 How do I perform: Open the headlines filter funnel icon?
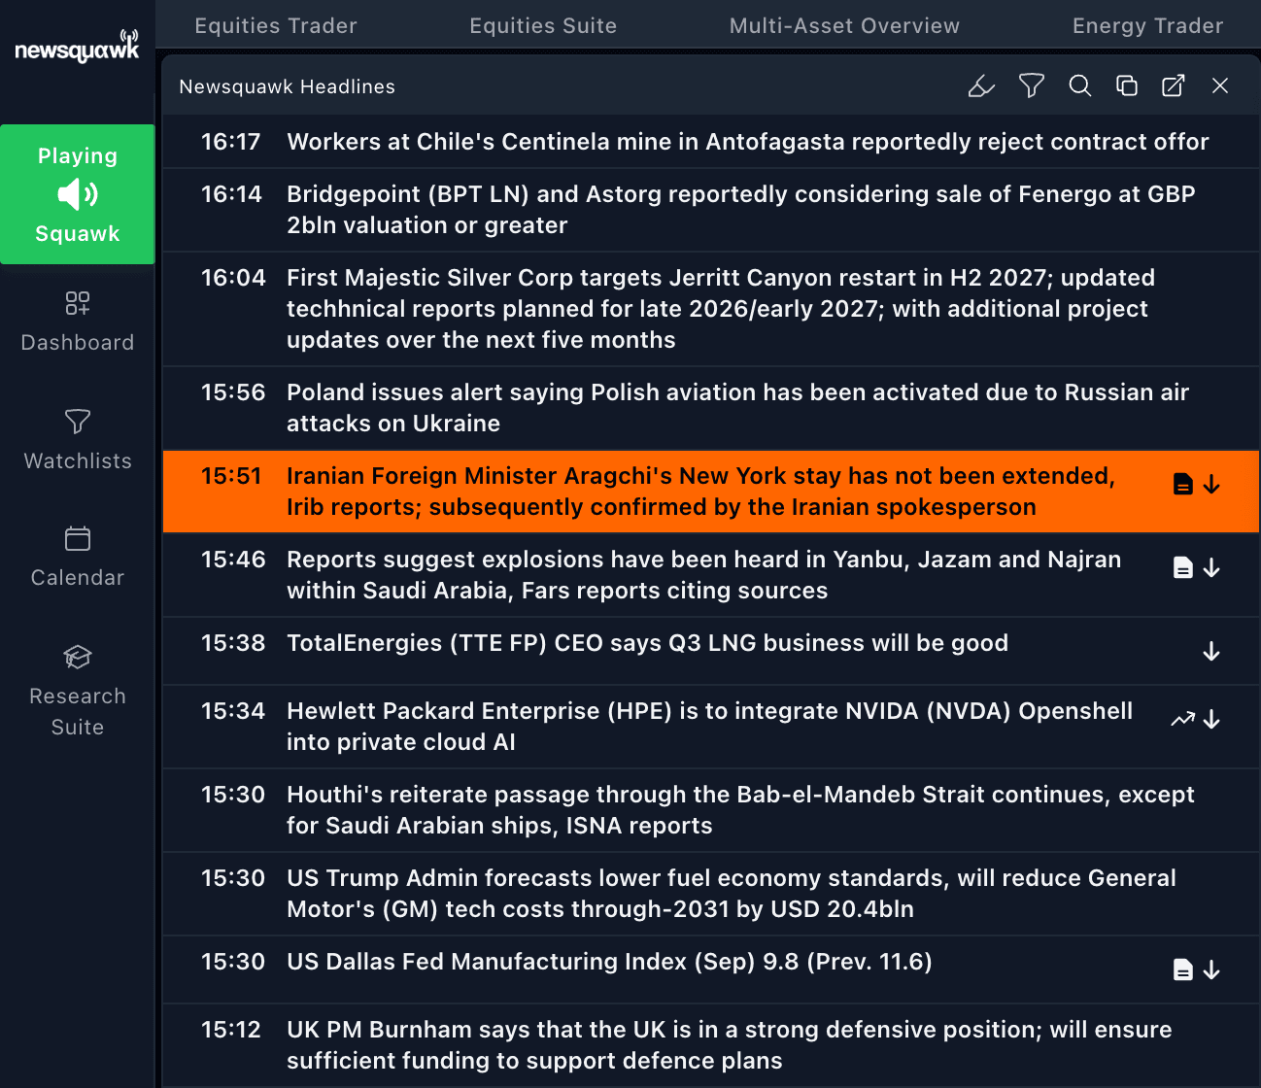(1031, 86)
